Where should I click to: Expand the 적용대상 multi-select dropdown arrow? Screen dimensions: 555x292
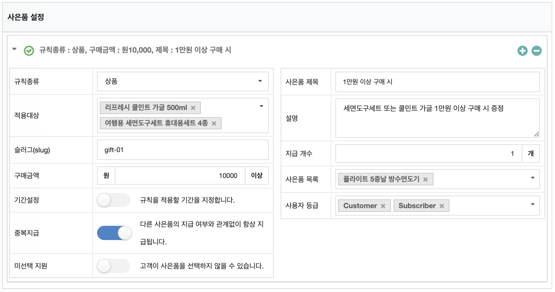(x=261, y=106)
